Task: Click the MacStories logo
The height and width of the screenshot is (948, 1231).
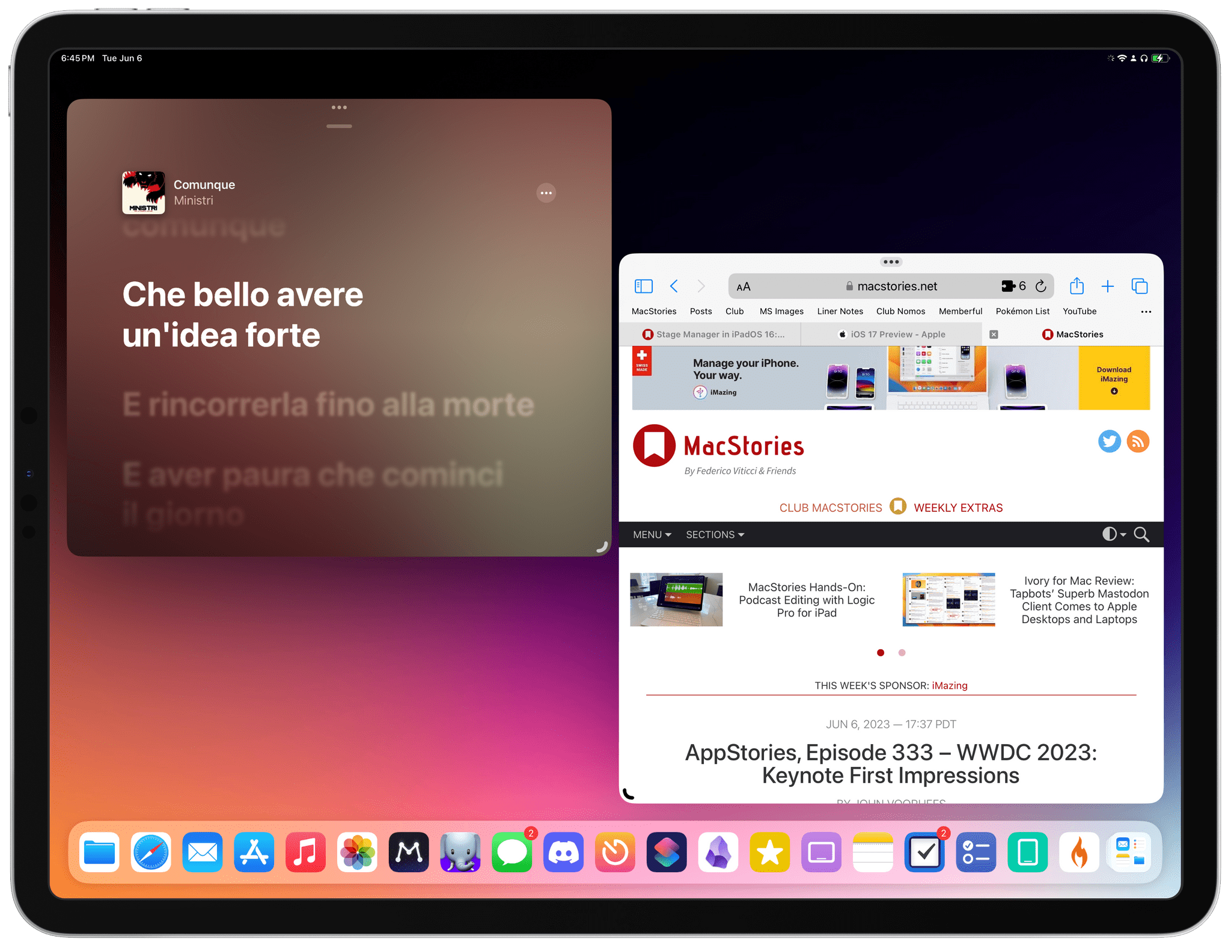Action: (718, 446)
